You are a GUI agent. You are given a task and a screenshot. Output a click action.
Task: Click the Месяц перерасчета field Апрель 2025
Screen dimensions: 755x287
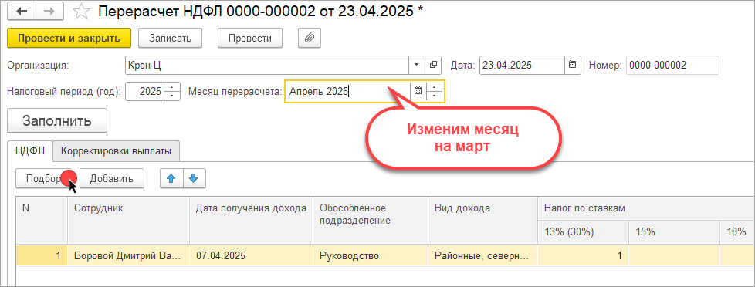tap(347, 91)
